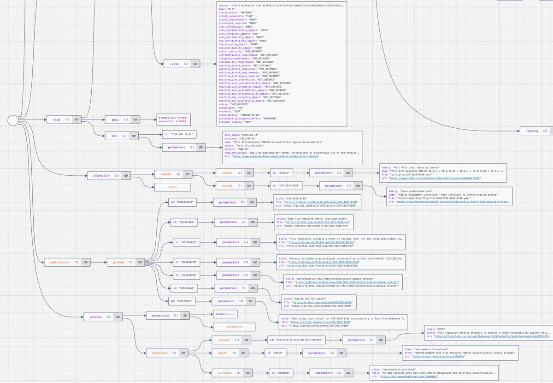Select the 'bulletins' leaf node
This screenshot has width=553, height=383.
pyautogui.click(x=234, y=327)
